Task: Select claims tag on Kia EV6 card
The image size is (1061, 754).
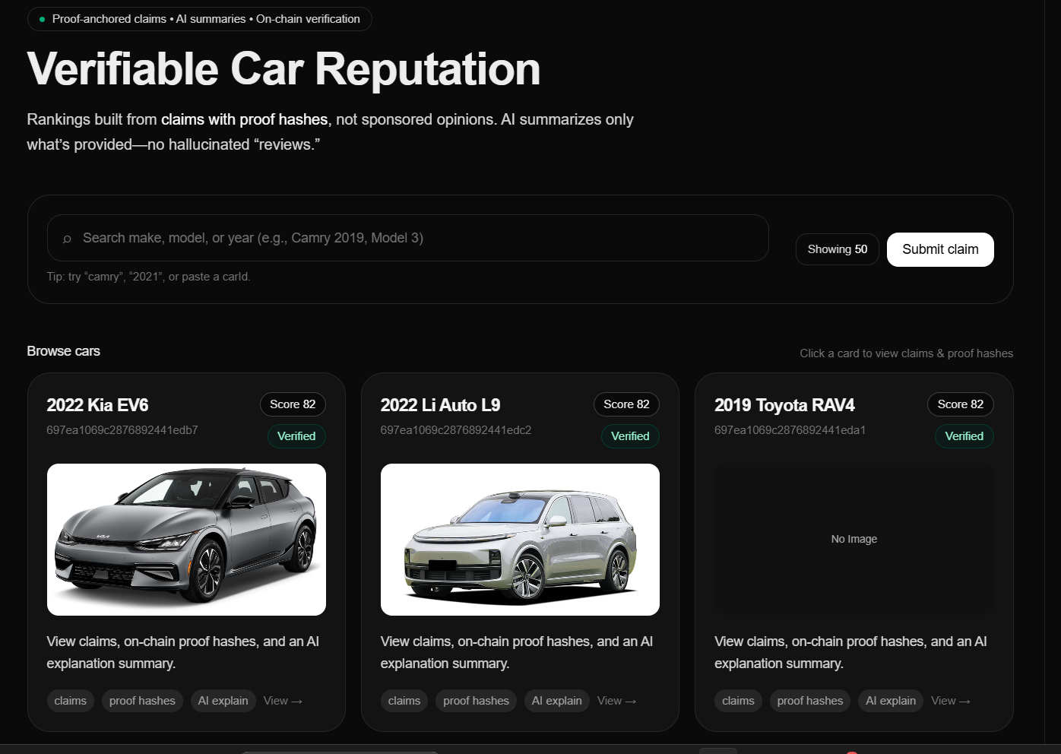Action: pyautogui.click(x=70, y=701)
